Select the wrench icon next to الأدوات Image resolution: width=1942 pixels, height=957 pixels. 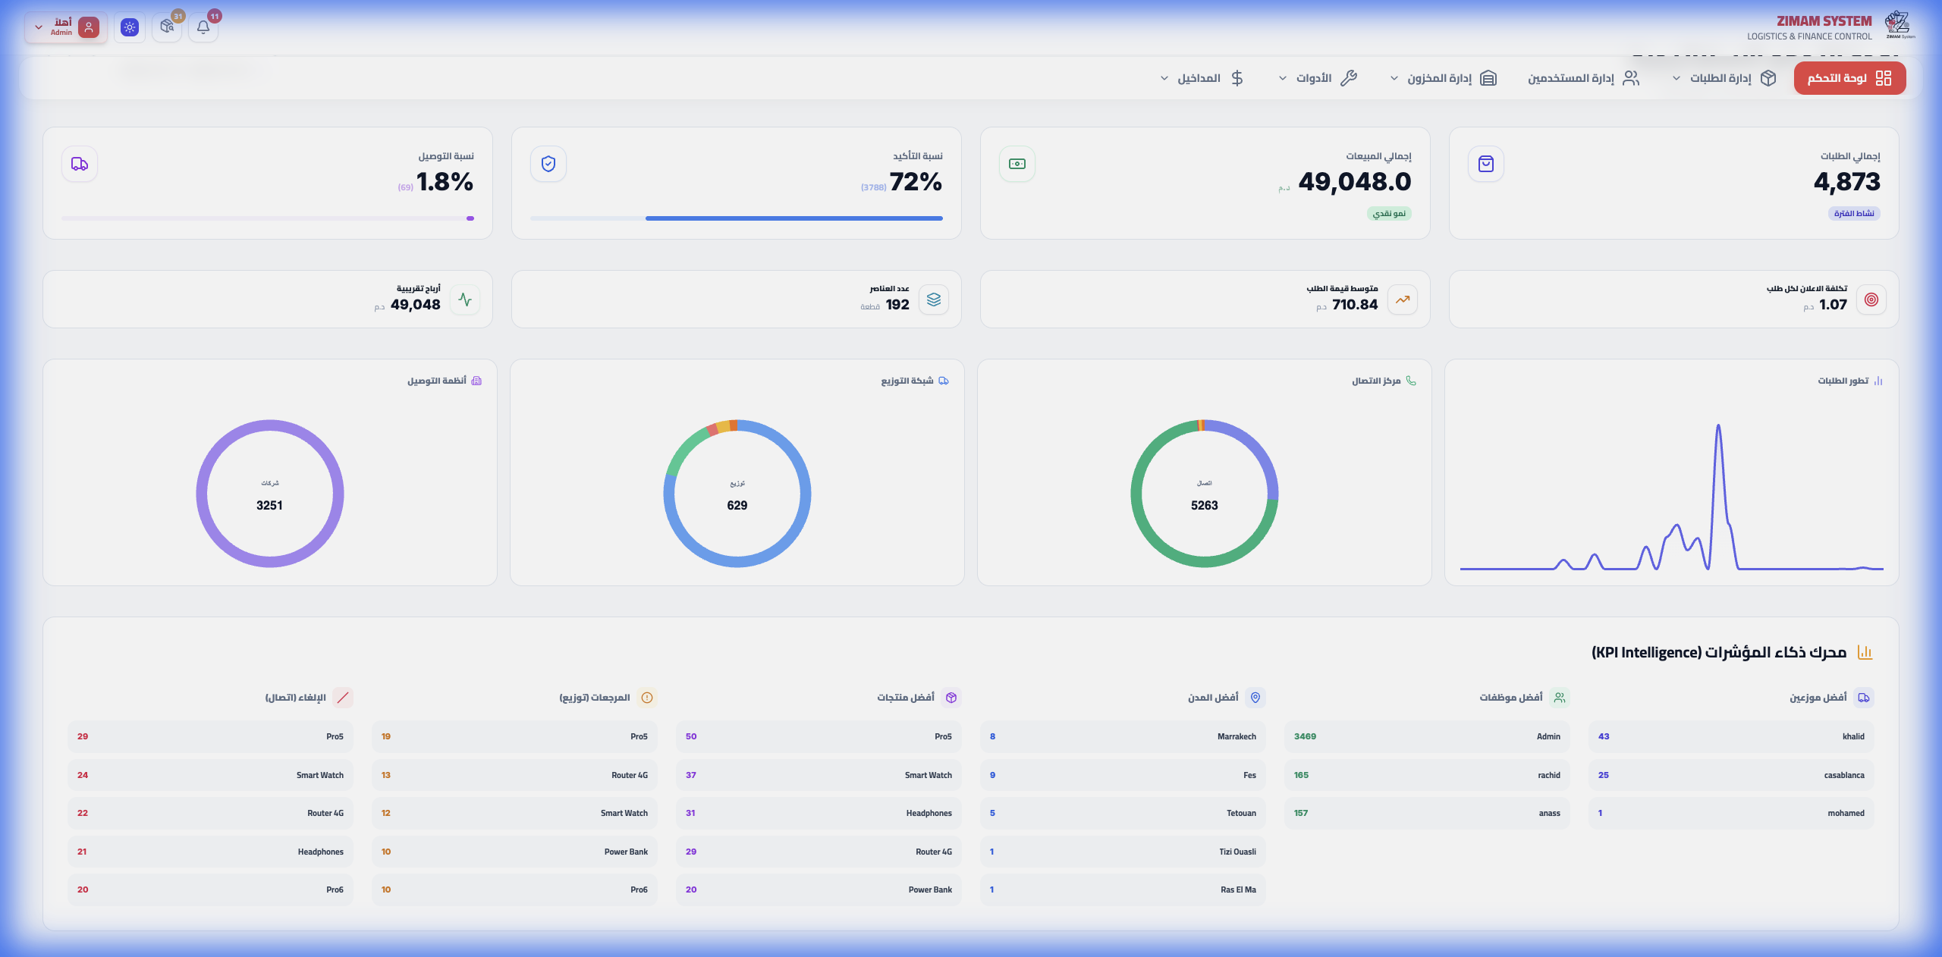[1350, 78]
